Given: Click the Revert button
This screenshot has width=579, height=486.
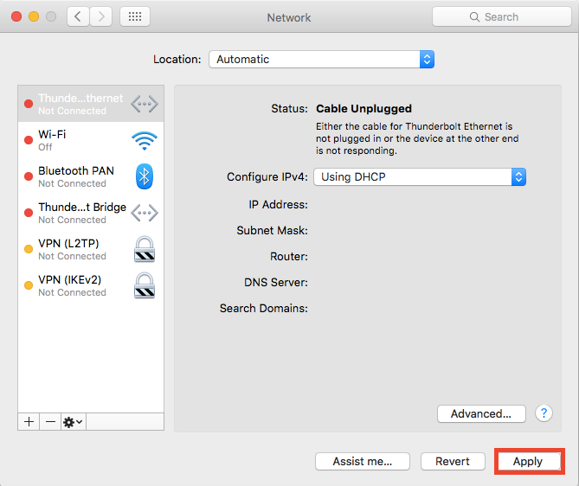Looking at the screenshot, I should [x=453, y=461].
